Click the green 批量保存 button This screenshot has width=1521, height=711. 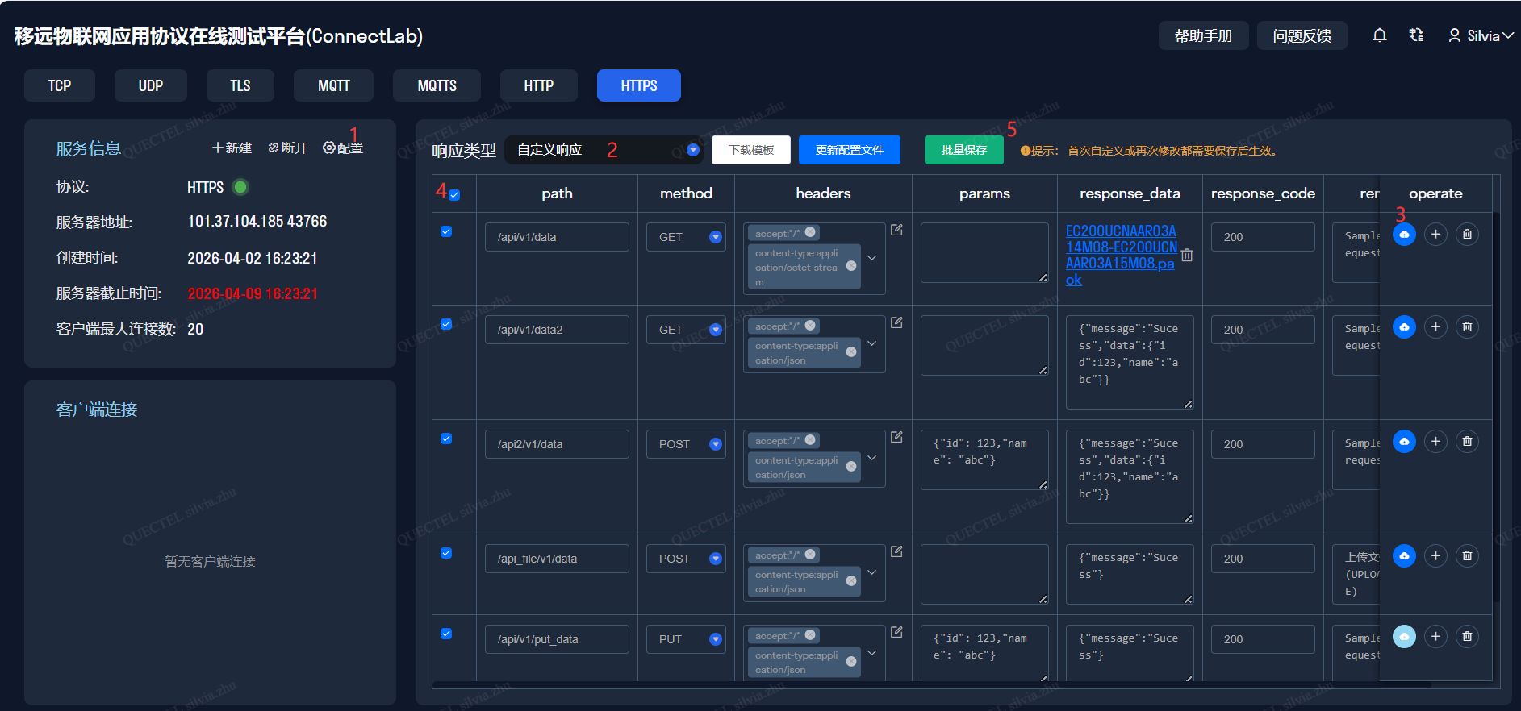tap(963, 150)
